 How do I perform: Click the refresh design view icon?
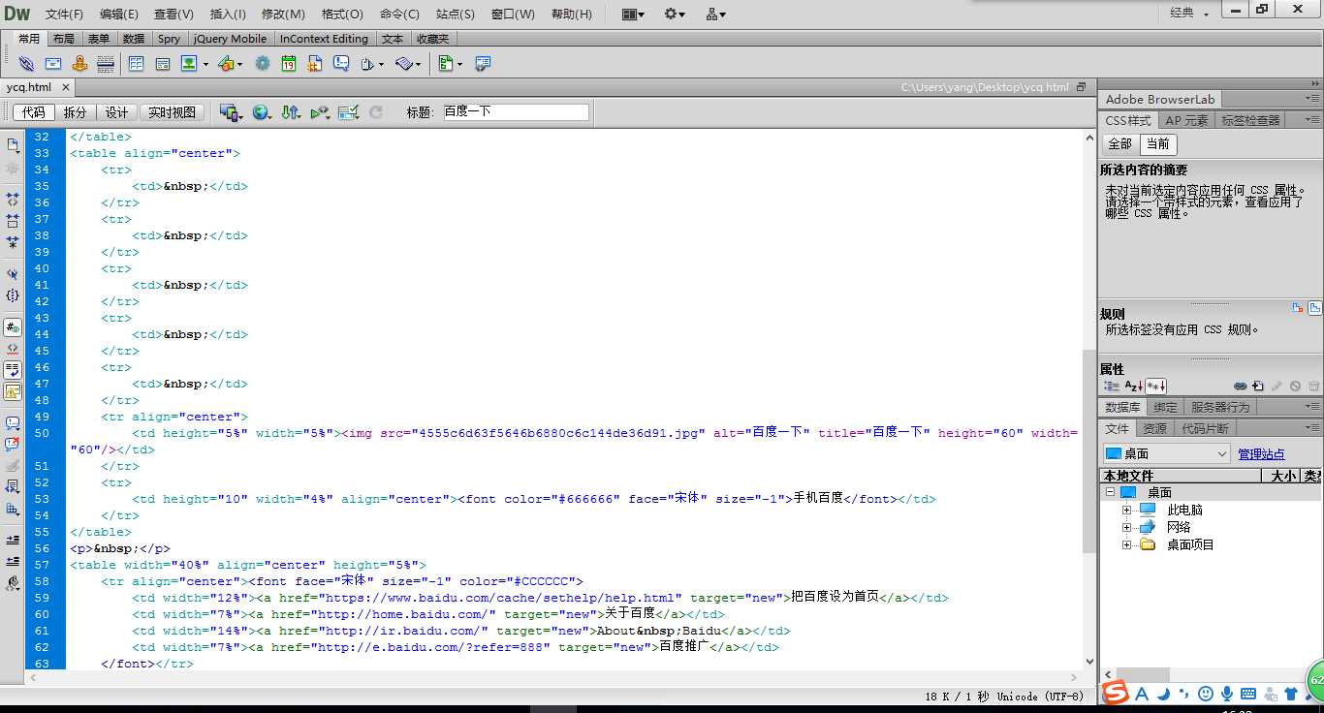coord(376,112)
